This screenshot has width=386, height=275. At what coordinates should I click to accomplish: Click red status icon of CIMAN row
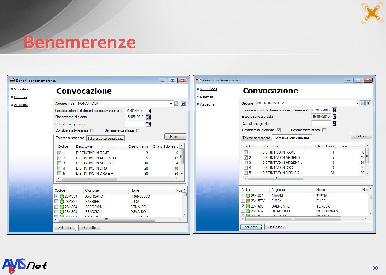pos(248,201)
